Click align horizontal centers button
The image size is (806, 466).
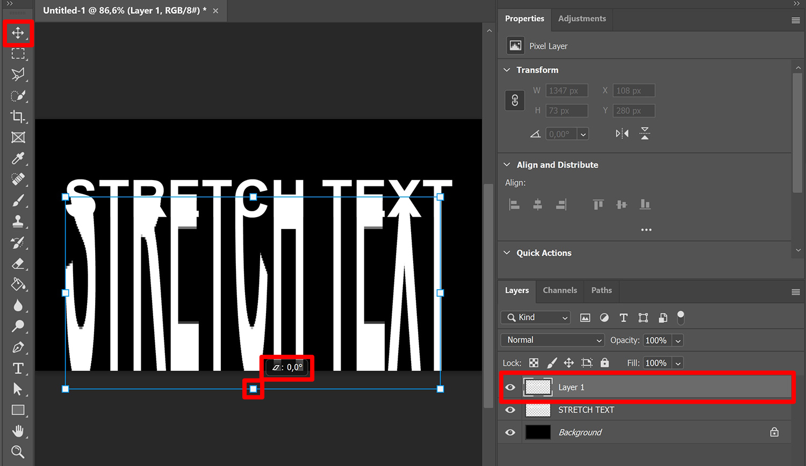click(x=537, y=204)
